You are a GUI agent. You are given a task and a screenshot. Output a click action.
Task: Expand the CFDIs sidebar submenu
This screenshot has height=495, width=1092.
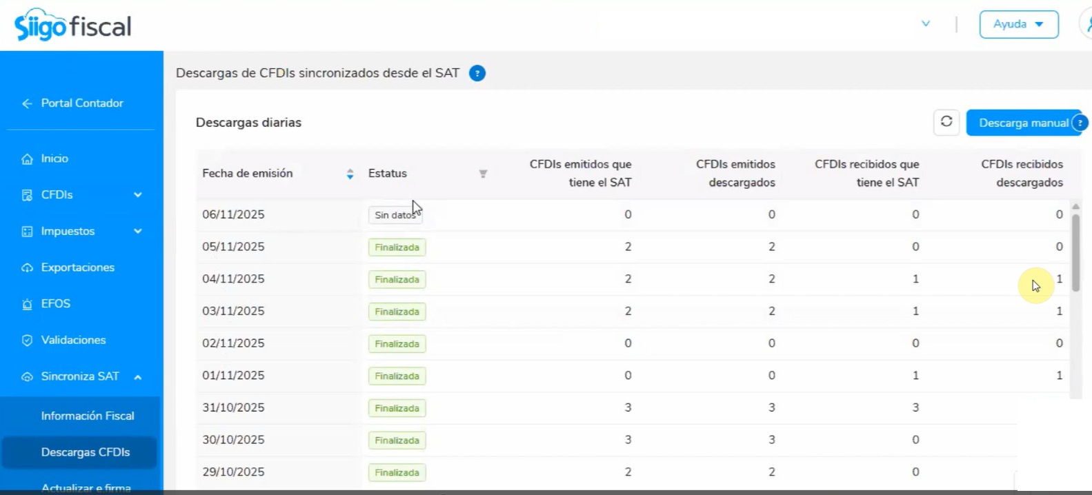pos(138,195)
